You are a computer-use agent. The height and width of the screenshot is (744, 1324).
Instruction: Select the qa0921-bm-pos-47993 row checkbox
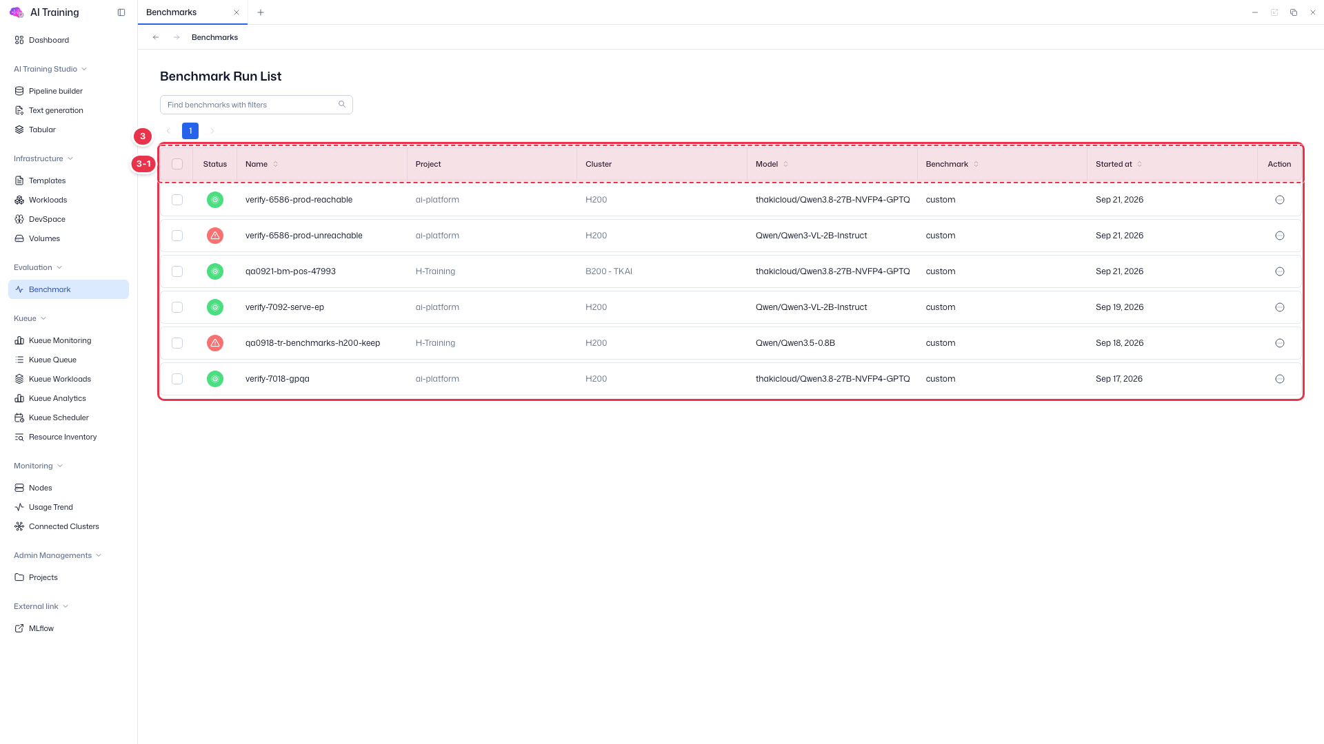[177, 271]
